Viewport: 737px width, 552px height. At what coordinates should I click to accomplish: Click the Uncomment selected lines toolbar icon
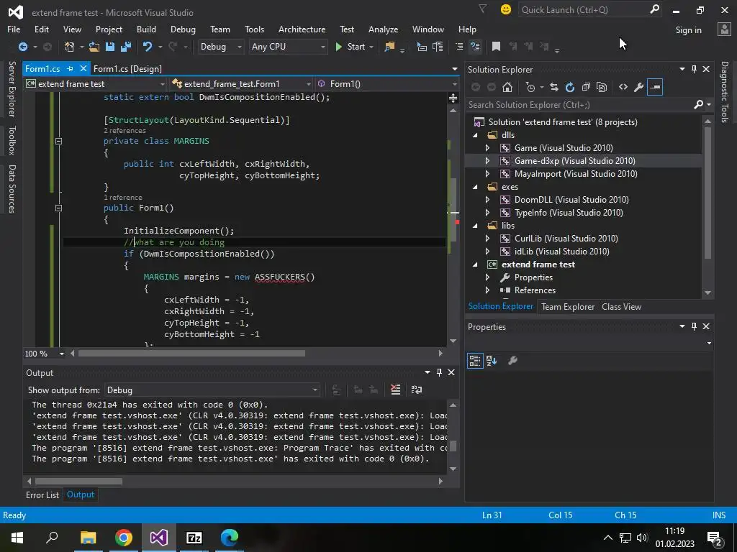click(475, 47)
